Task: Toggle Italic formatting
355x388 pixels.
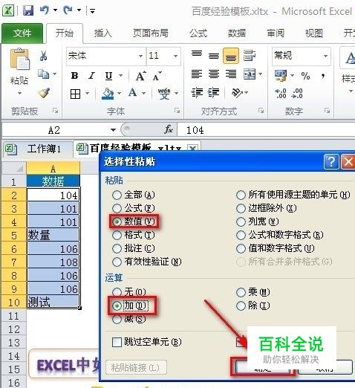Action: (x=91, y=76)
